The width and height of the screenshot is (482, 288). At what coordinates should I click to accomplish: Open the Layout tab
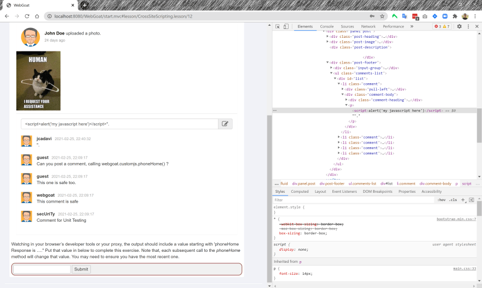[320, 192]
